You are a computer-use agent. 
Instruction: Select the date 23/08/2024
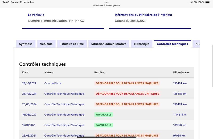pyautogui.click(x=29, y=104)
